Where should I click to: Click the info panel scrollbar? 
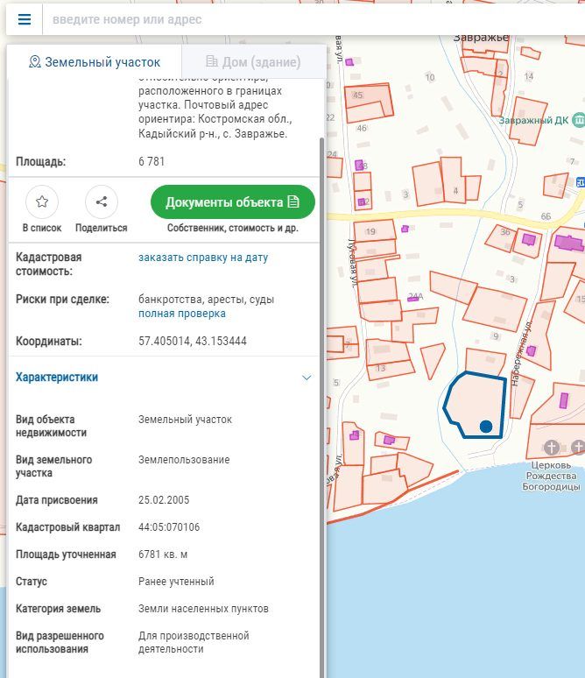coord(321,406)
